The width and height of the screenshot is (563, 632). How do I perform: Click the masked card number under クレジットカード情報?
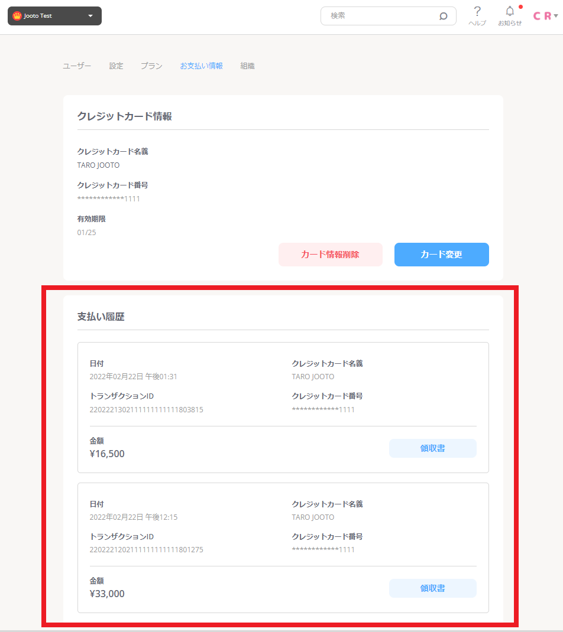coord(109,198)
